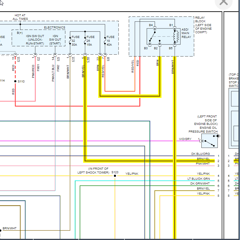Click the Fuse 18 40A symbol
Image resolution: width=240 pixels, height=240 pixels.
tap(105, 41)
